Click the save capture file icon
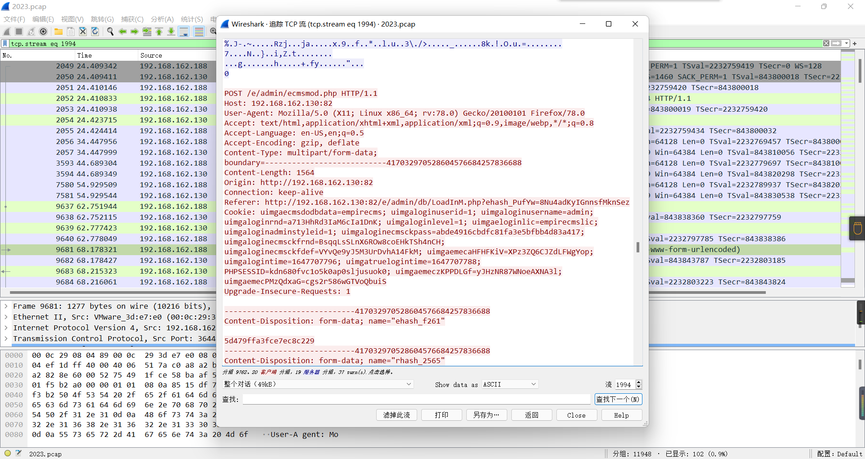This screenshot has width=865, height=459. 71,31
